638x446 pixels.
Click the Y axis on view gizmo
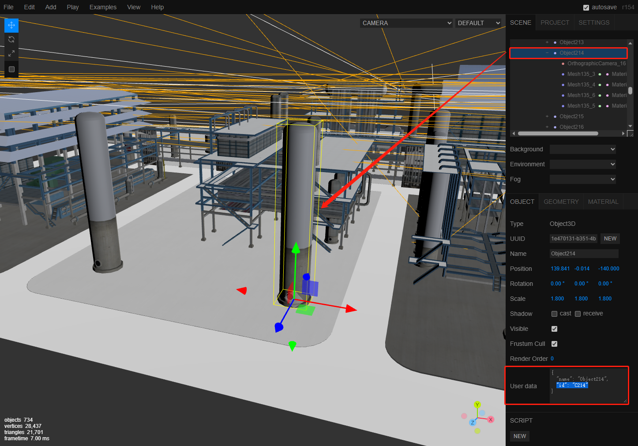pos(477,405)
